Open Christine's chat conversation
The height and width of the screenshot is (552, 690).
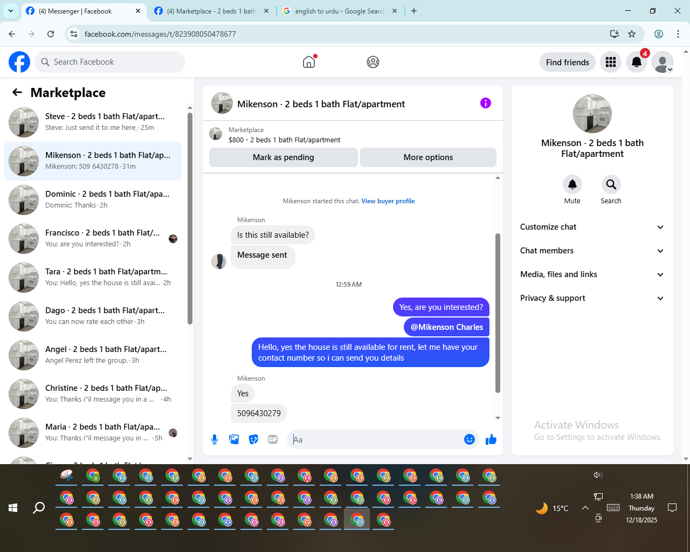coord(93,394)
